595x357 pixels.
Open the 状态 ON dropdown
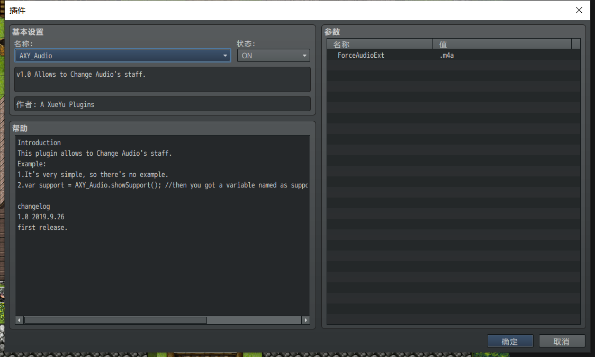273,56
